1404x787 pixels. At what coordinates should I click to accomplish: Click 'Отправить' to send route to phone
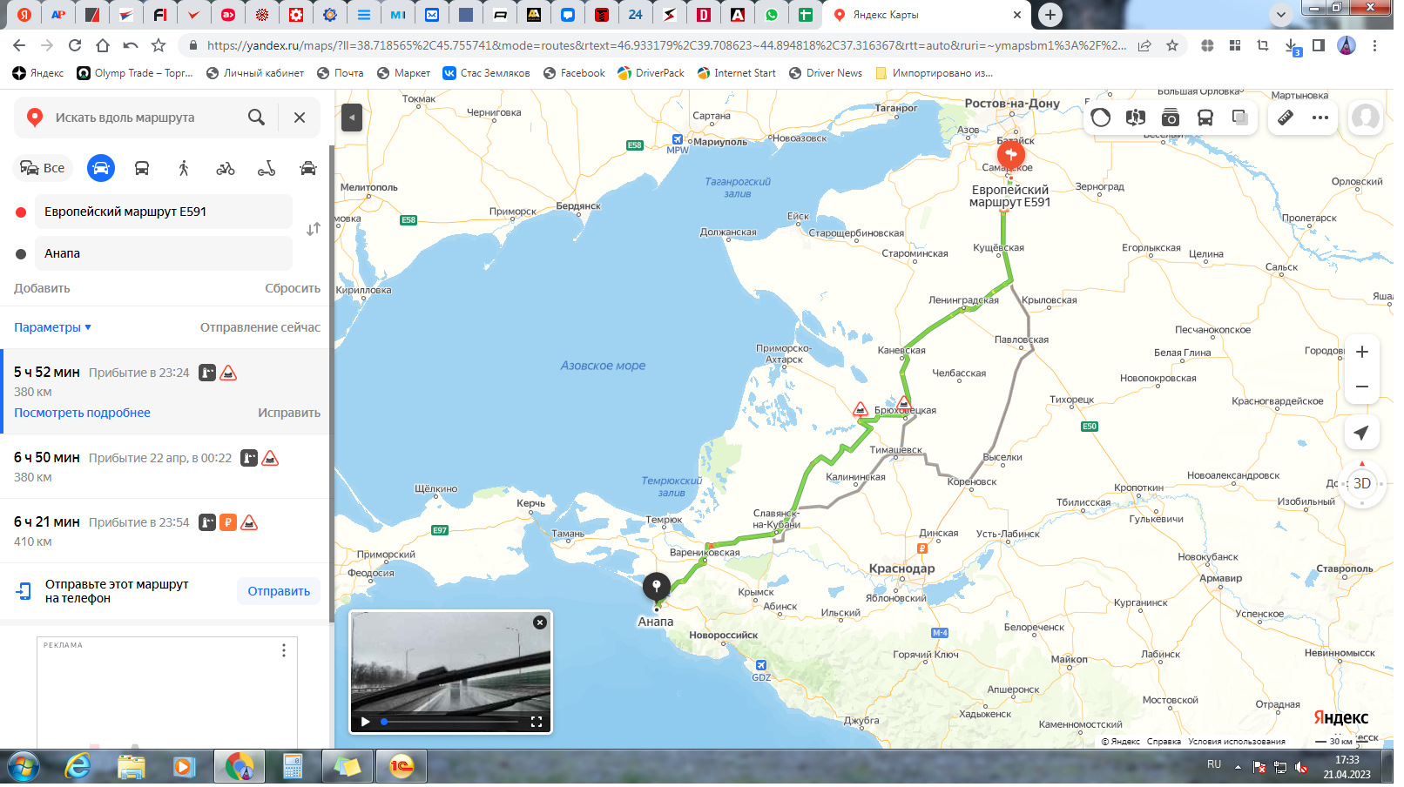[279, 591]
